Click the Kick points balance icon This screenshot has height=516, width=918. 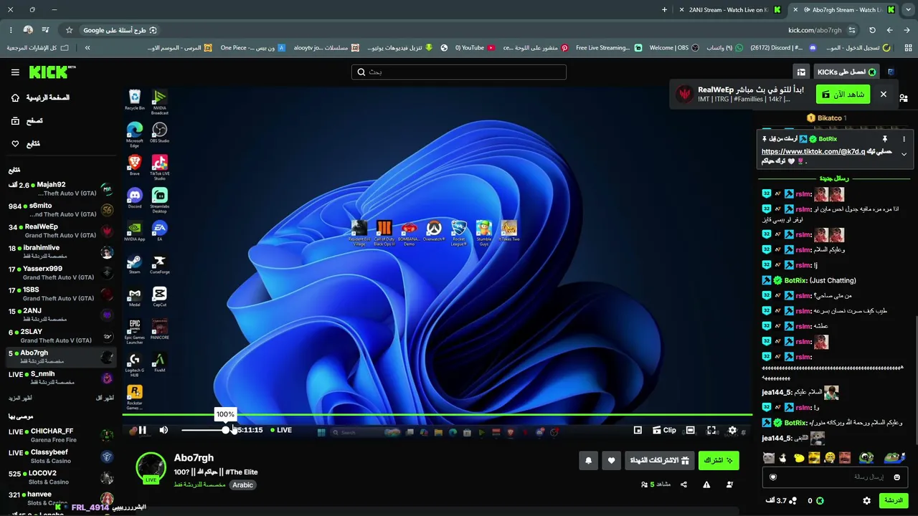coord(820,501)
